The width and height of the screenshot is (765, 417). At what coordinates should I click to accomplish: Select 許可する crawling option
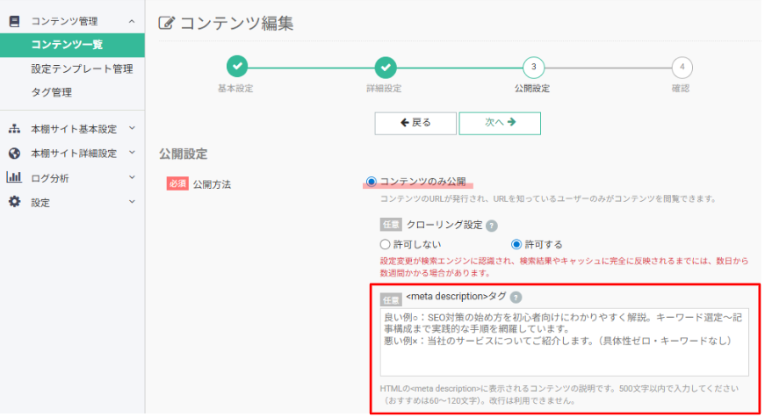[x=516, y=244]
